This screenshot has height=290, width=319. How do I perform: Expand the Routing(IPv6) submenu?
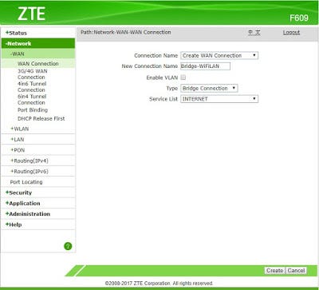coord(30,171)
